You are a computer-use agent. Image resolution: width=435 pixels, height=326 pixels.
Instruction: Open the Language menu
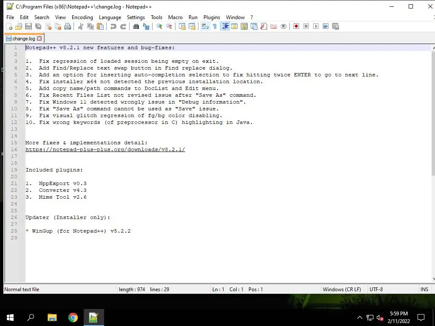pyautogui.click(x=110, y=17)
